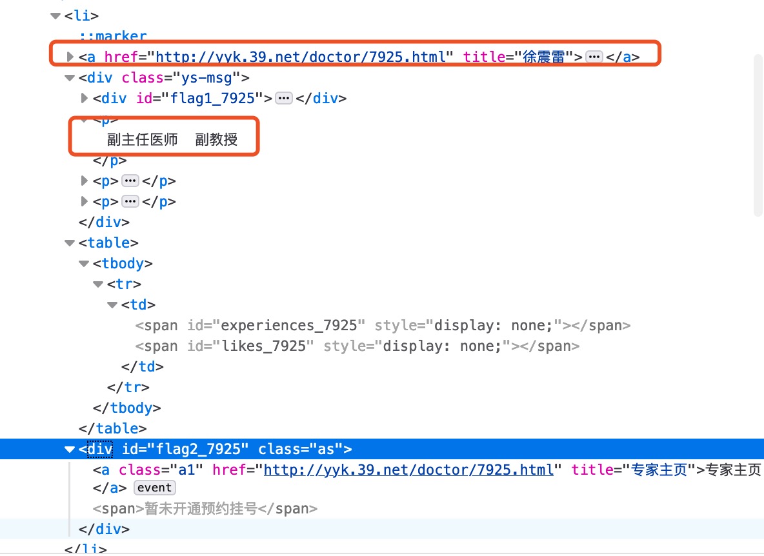Expand the first collapsed p element
This screenshot has height=556, width=764.
point(85,181)
